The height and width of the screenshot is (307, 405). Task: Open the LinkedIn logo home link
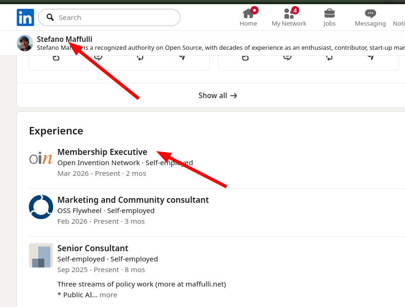tap(25, 18)
